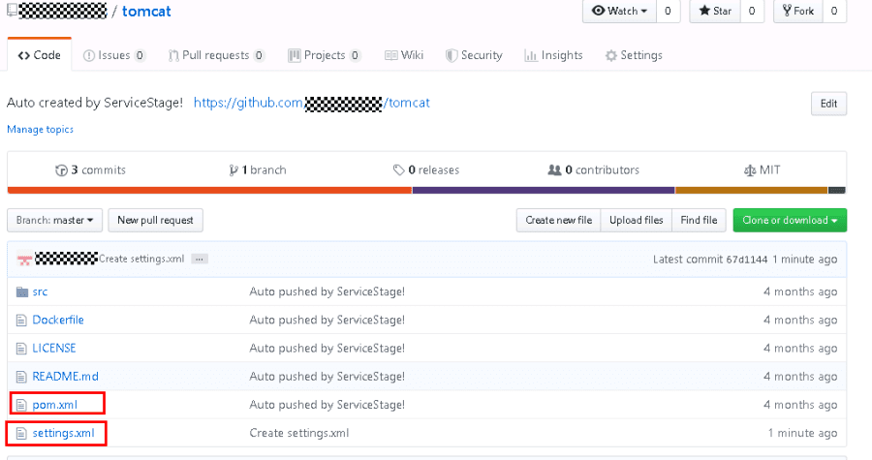Open the Insights tab

[554, 55]
